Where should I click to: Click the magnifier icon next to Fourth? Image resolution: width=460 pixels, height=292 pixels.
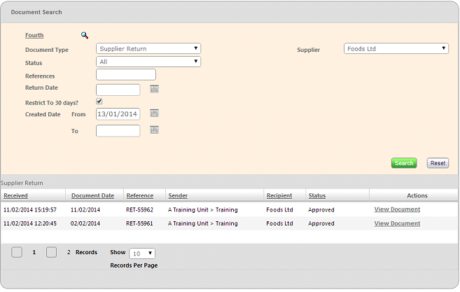(85, 35)
